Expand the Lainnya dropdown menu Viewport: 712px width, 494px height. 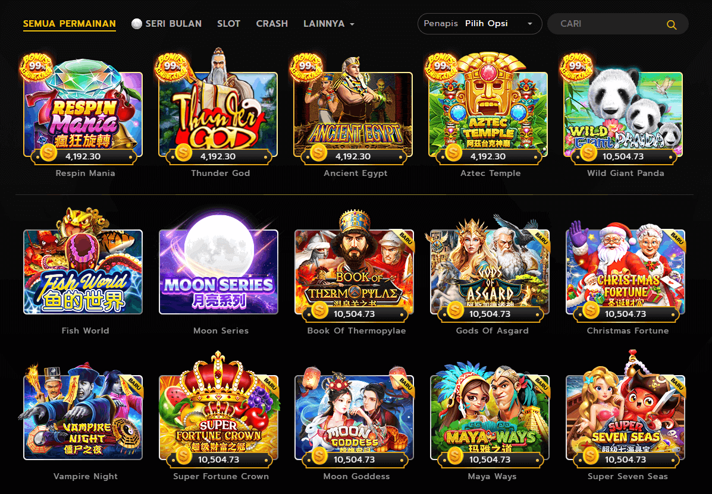coord(329,24)
